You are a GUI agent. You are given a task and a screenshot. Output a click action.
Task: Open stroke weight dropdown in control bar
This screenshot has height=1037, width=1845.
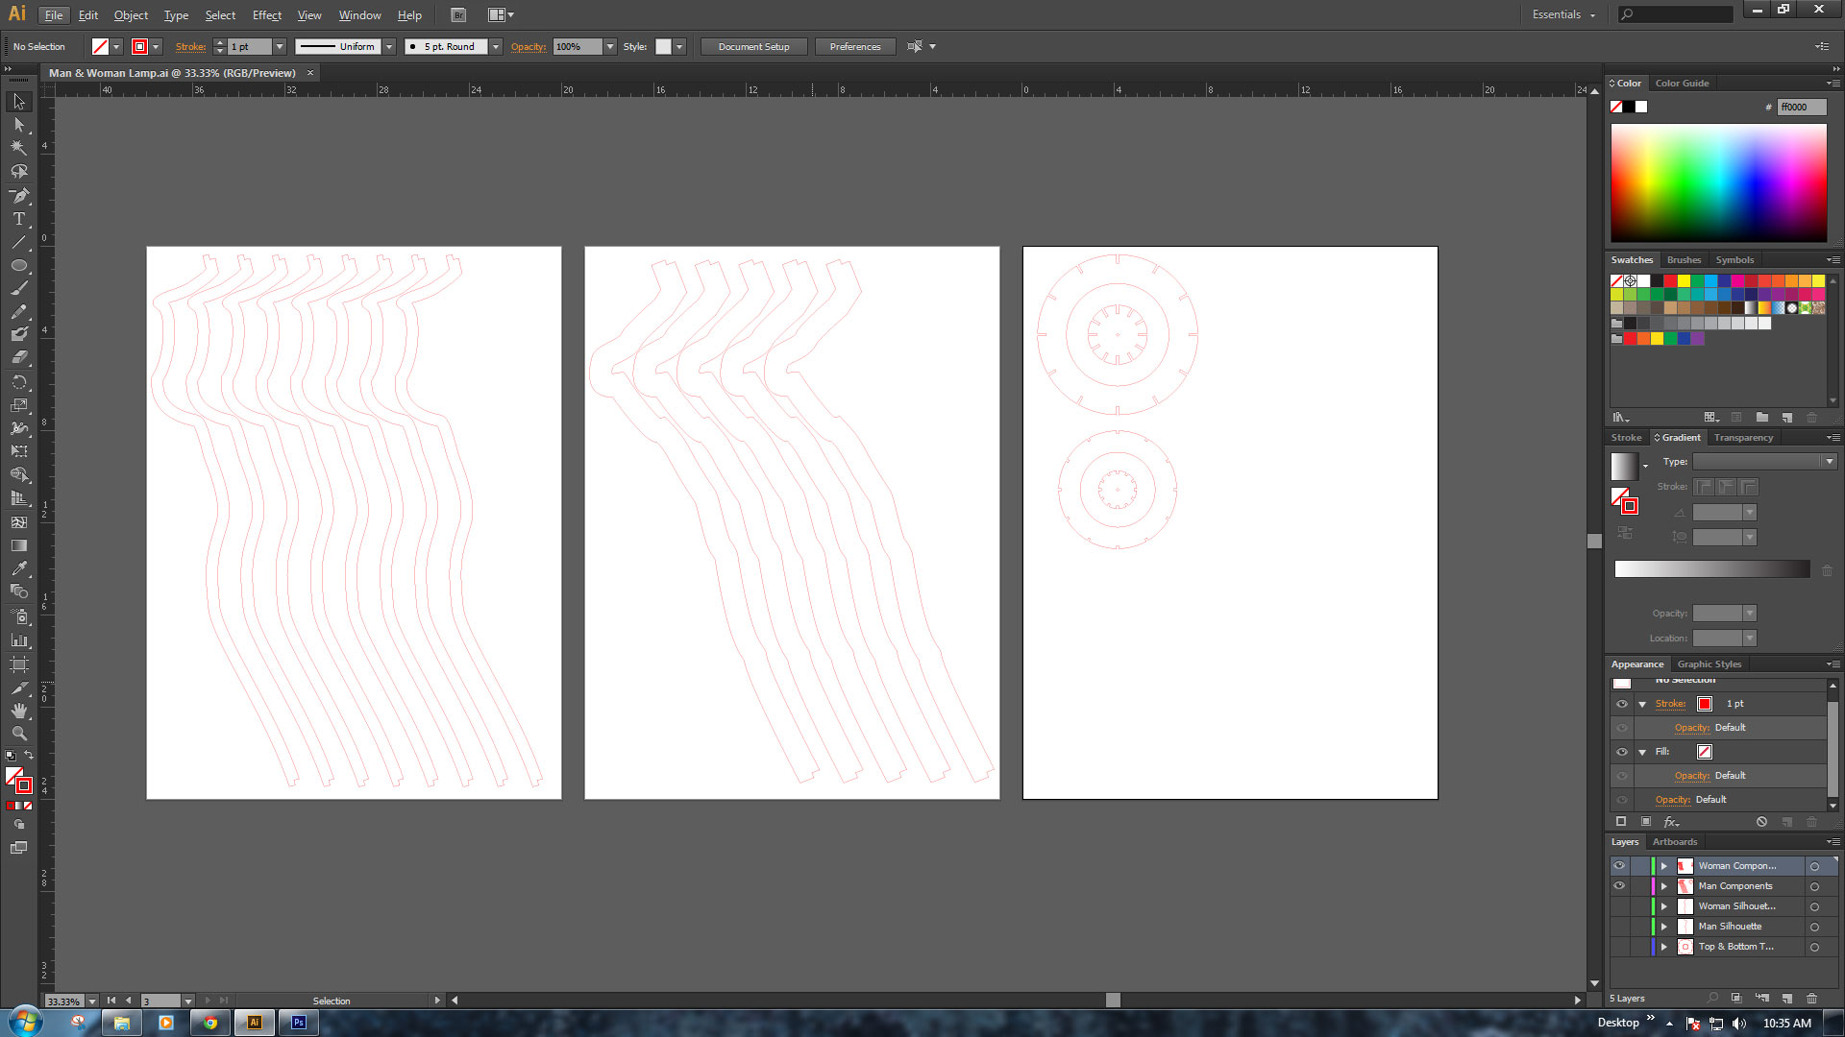pos(280,46)
